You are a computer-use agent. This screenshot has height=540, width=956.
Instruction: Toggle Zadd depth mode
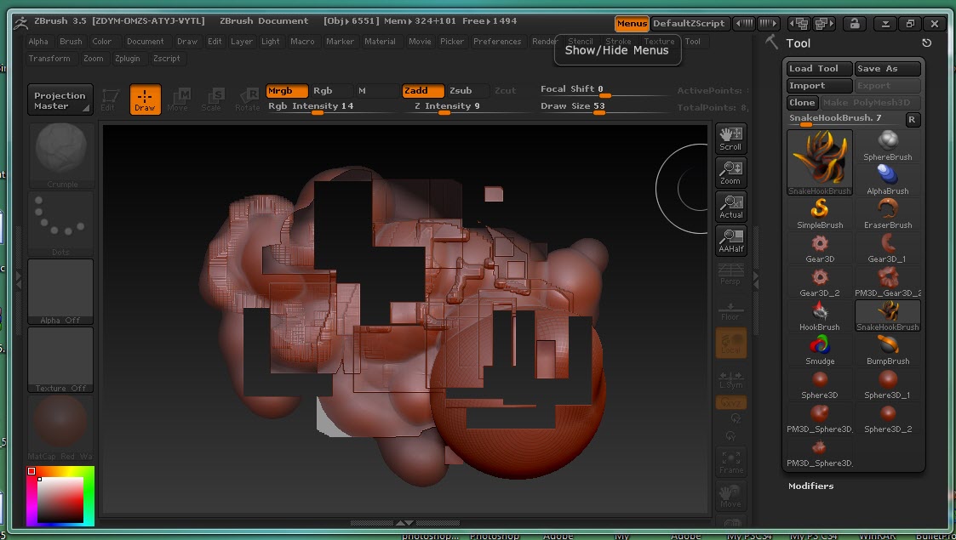pos(422,91)
